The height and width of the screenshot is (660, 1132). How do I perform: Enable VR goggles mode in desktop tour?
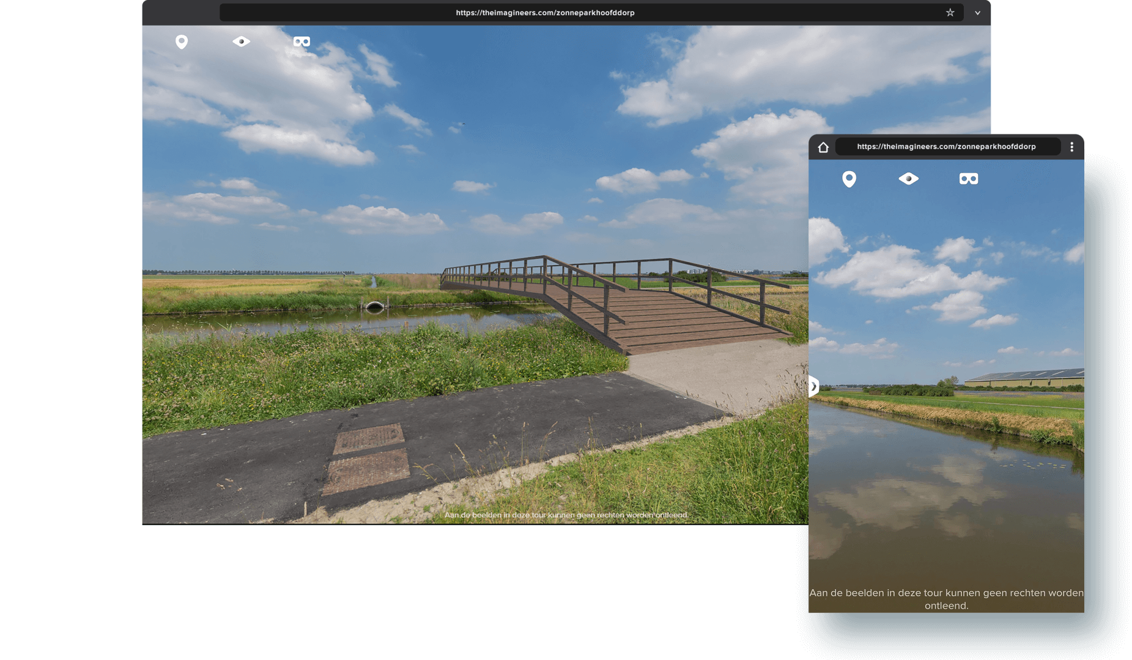(x=301, y=42)
